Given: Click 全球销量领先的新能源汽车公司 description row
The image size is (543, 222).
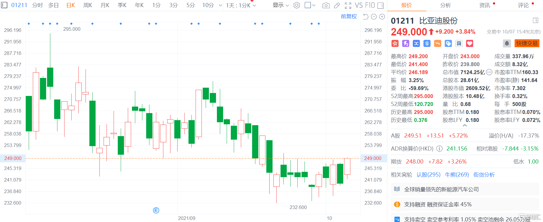Looking at the screenshot, I should (465, 189).
